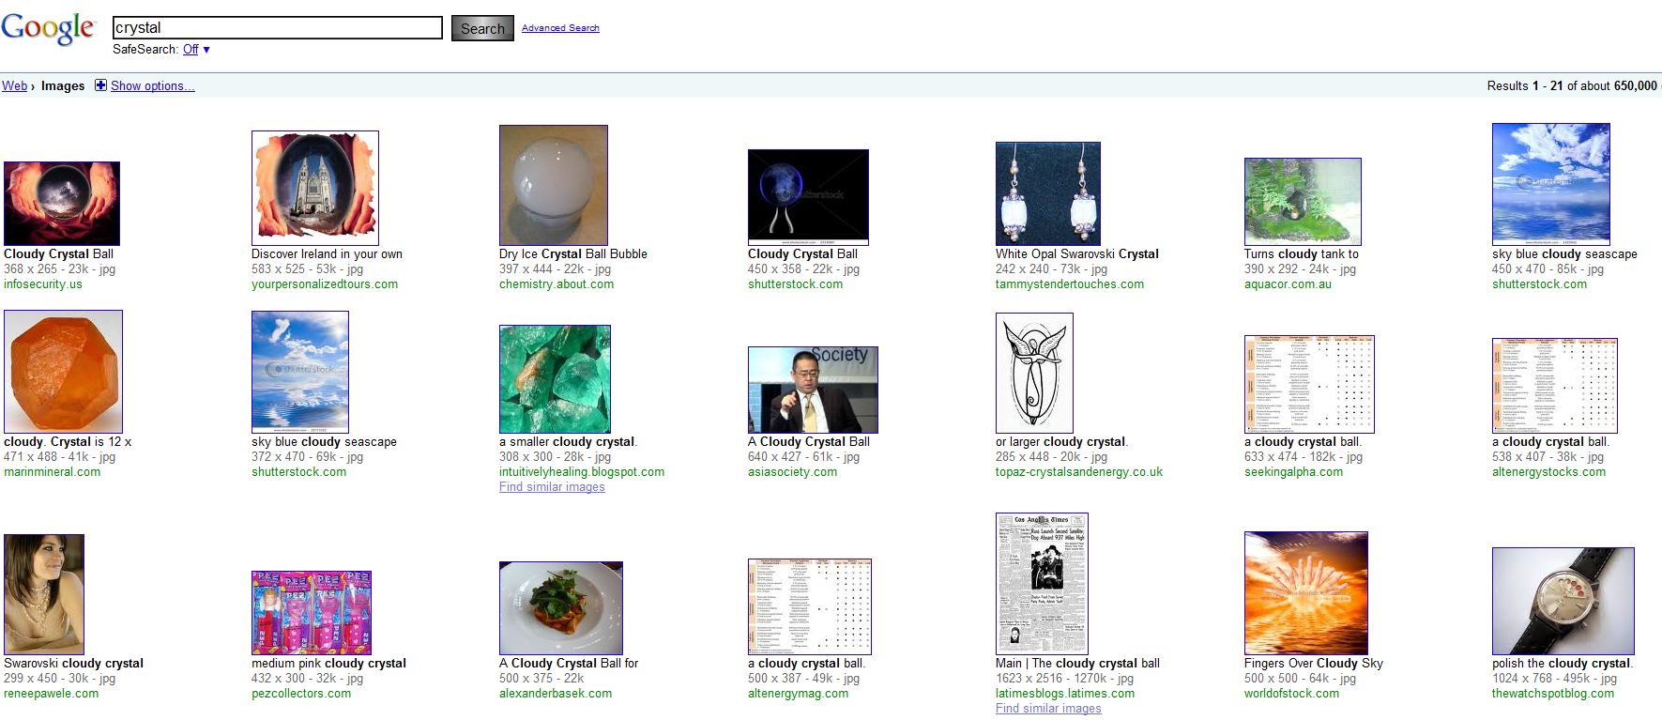
Task: Expand Show options plus icon
Action: click(x=100, y=85)
